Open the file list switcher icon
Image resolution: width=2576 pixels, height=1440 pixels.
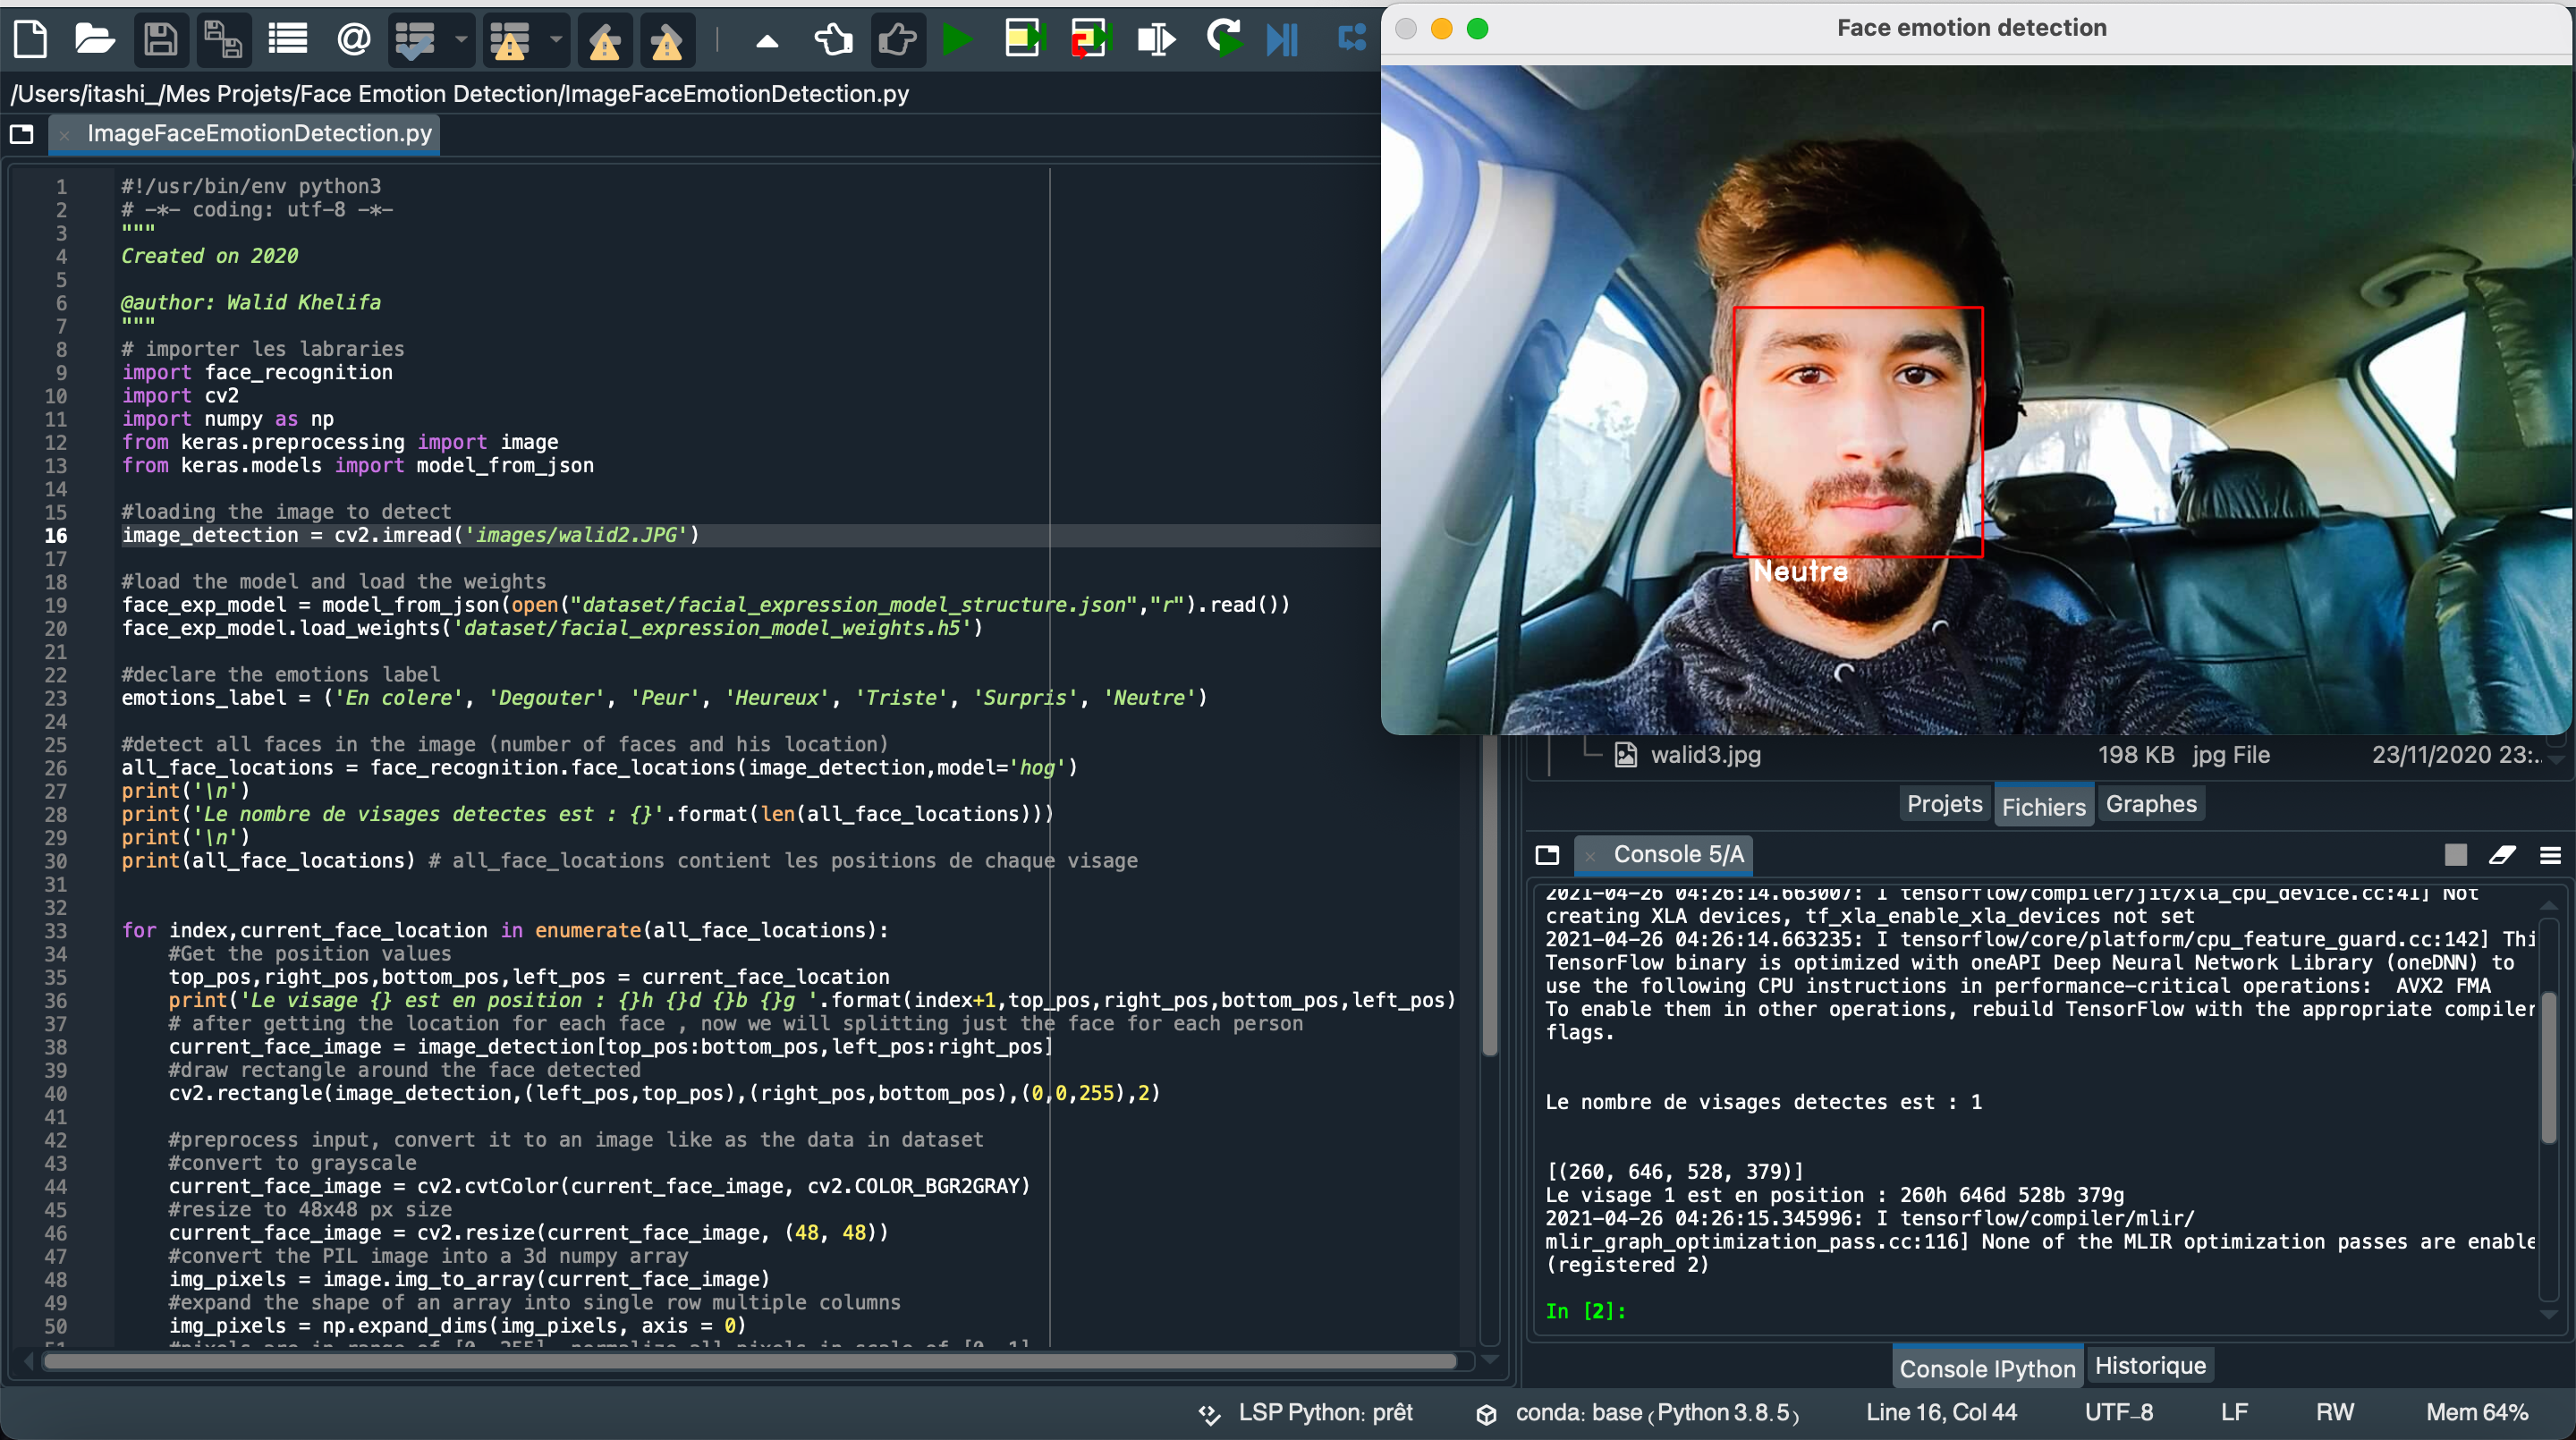(288, 40)
